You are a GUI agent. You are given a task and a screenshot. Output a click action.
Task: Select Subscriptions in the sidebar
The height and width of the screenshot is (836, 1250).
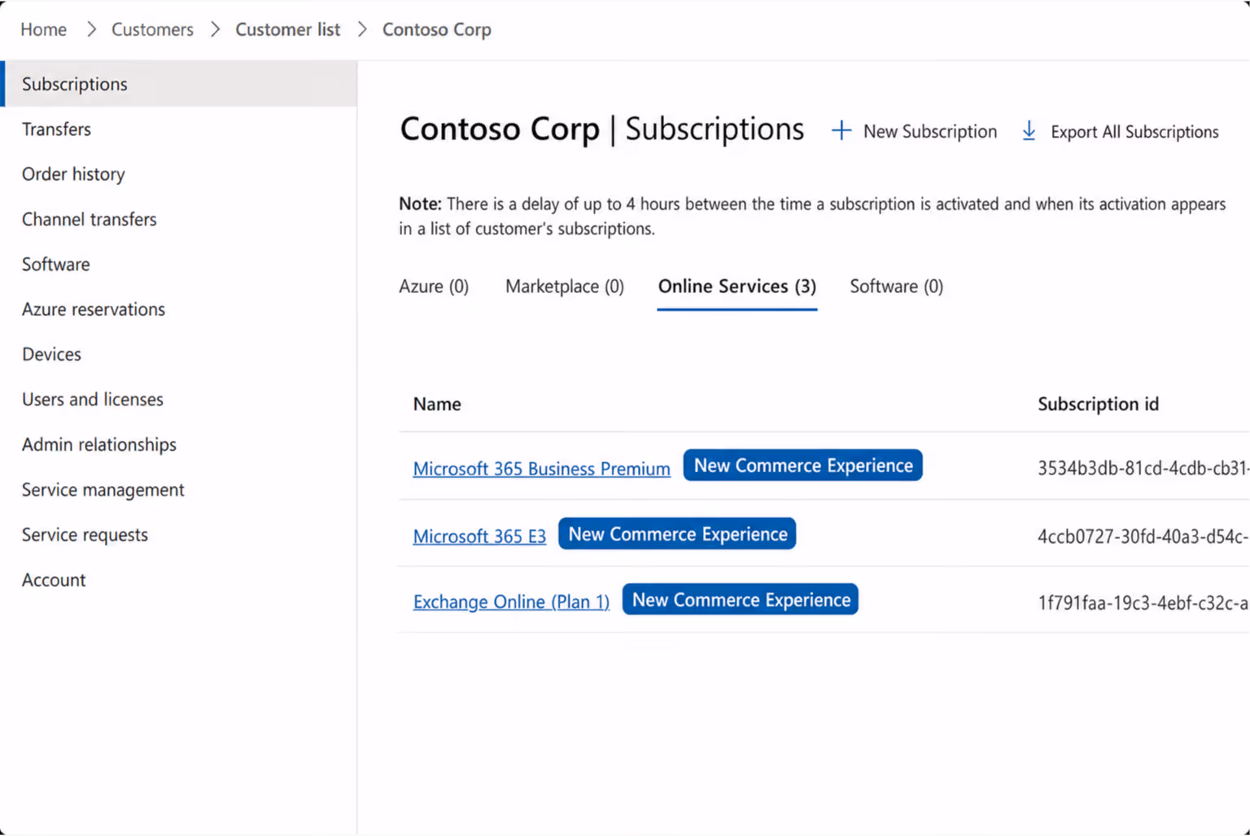pyautogui.click(x=179, y=84)
